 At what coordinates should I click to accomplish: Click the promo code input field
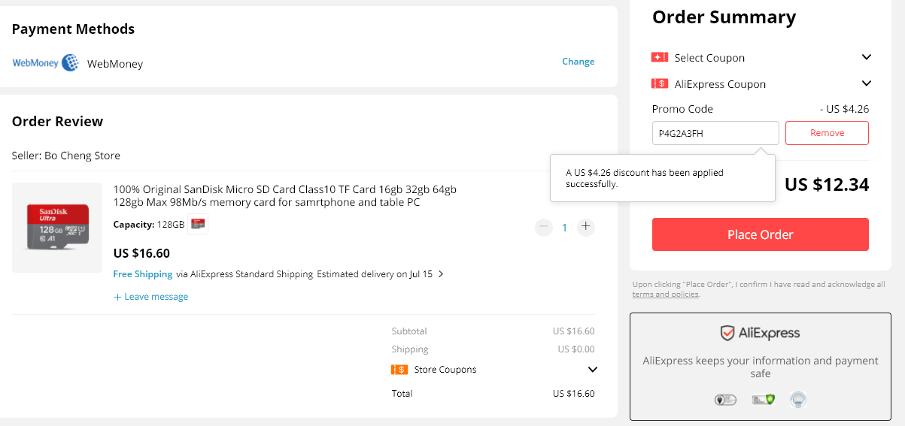715,133
